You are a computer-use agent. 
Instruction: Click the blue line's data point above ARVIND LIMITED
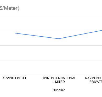point(15,33)
